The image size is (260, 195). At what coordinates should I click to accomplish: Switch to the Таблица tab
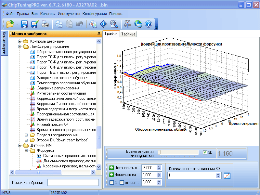(128, 34)
